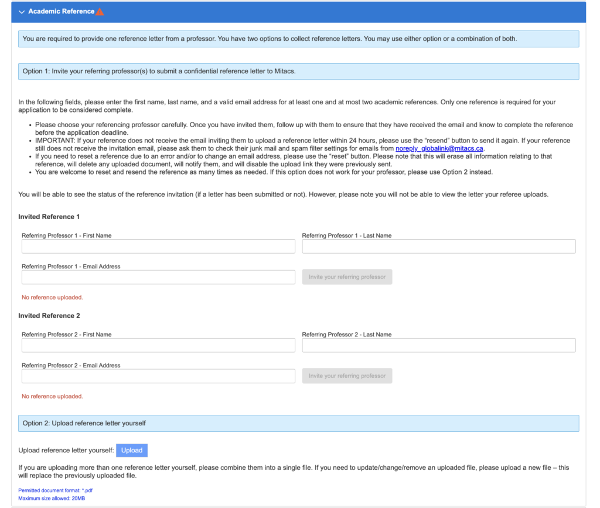Invite referring professor for Invited Reference 2

click(347, 376)
